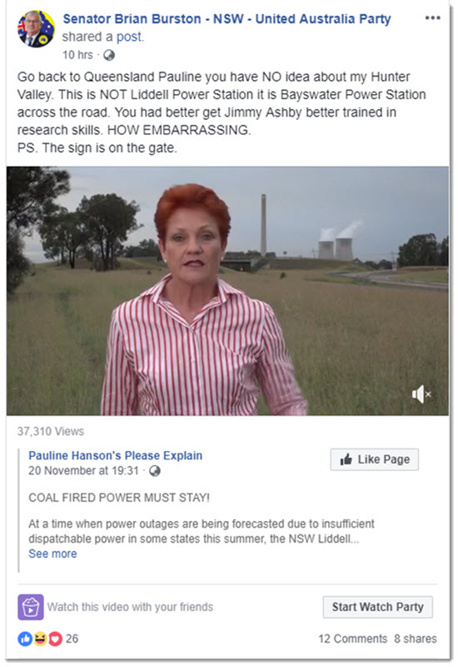Click the Haha laughing reaction icon
This screenshot has height=667, width=458.
coord(40,639)
